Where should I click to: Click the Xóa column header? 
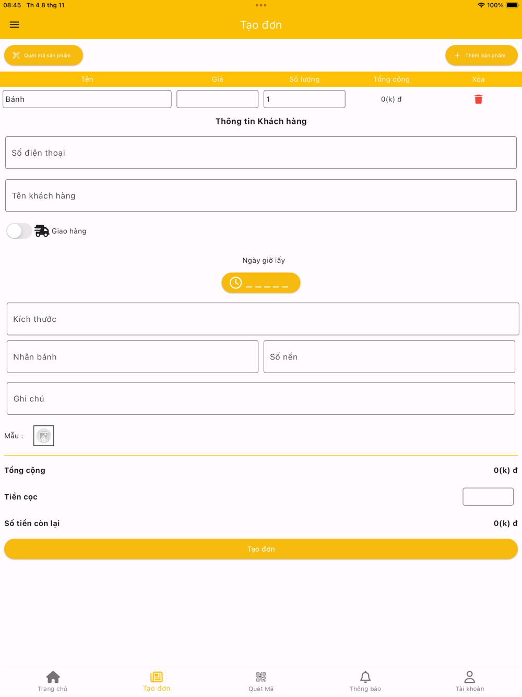tap(478, 79)
